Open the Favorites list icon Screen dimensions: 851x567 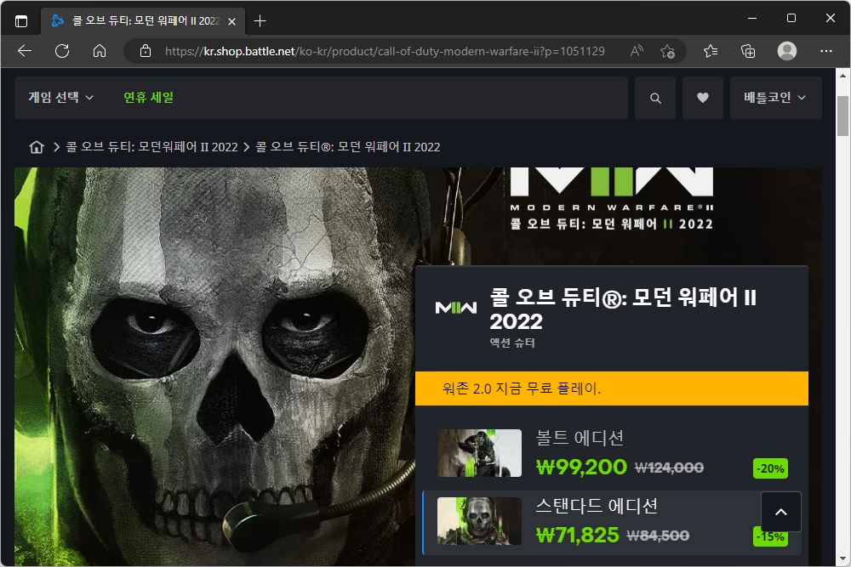coord(711,51)
